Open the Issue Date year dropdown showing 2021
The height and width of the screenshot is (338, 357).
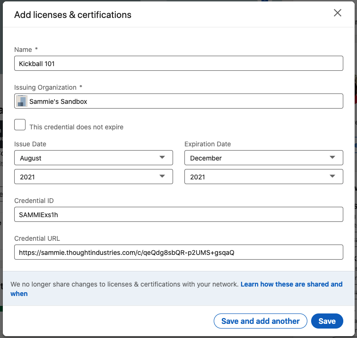(x=93, y=177)
